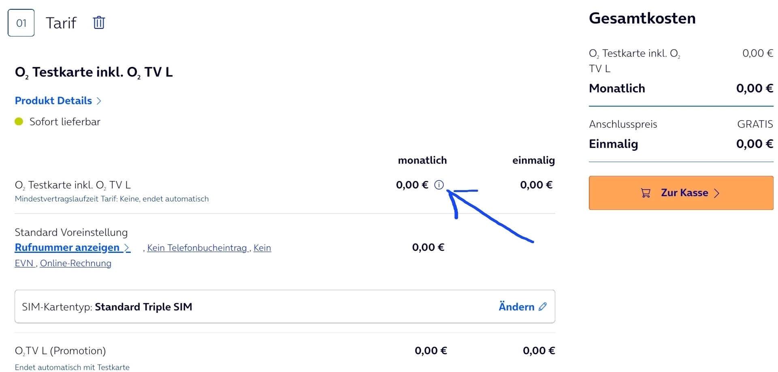Click the pencil icon next to Ändern
This screenshot has height=372, width=778.
(543, 307)
